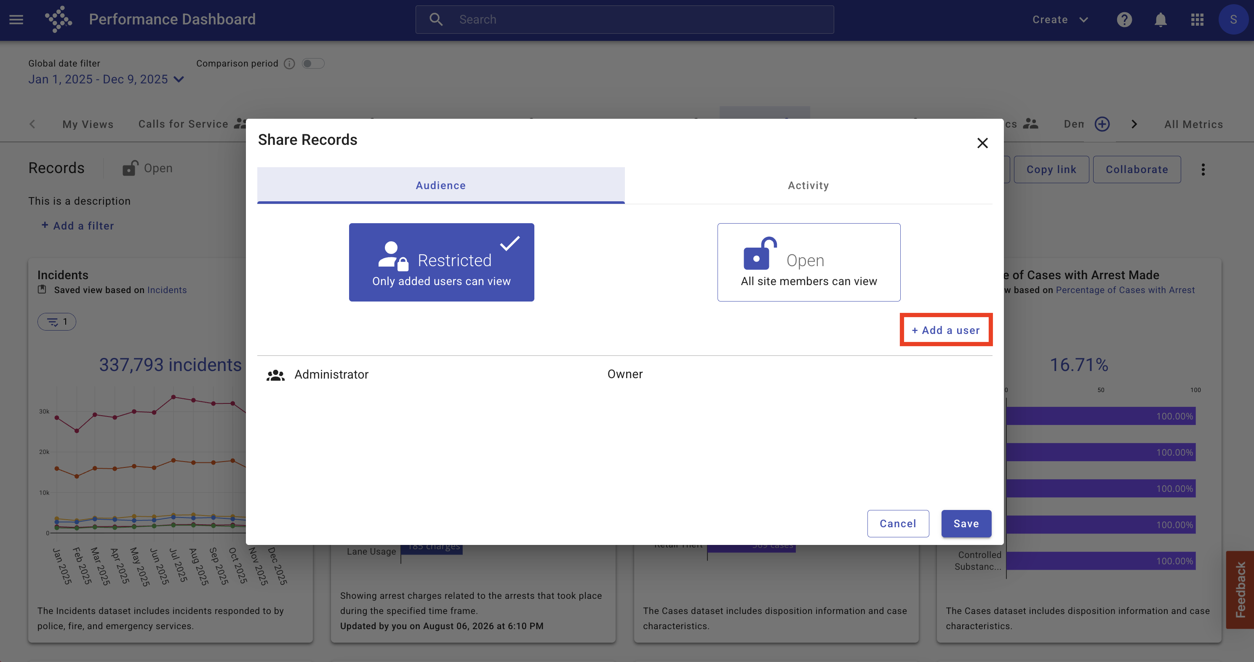
Task: Click comparison period info icon
Action: [289, 64]
